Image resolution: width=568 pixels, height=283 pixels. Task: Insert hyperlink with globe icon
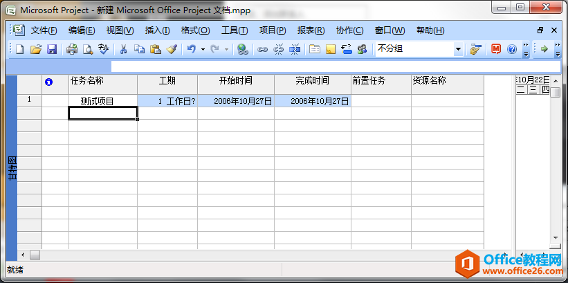pos(242,49)
